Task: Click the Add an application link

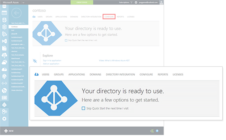Action: 51,64
